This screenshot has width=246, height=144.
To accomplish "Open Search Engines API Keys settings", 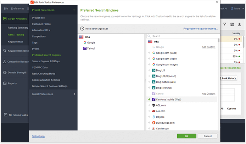I will pyautogui.click(x=46, y=61).
